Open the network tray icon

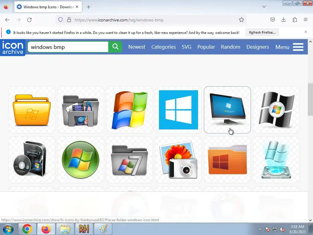pyautogui.click(x=275, y=229)
